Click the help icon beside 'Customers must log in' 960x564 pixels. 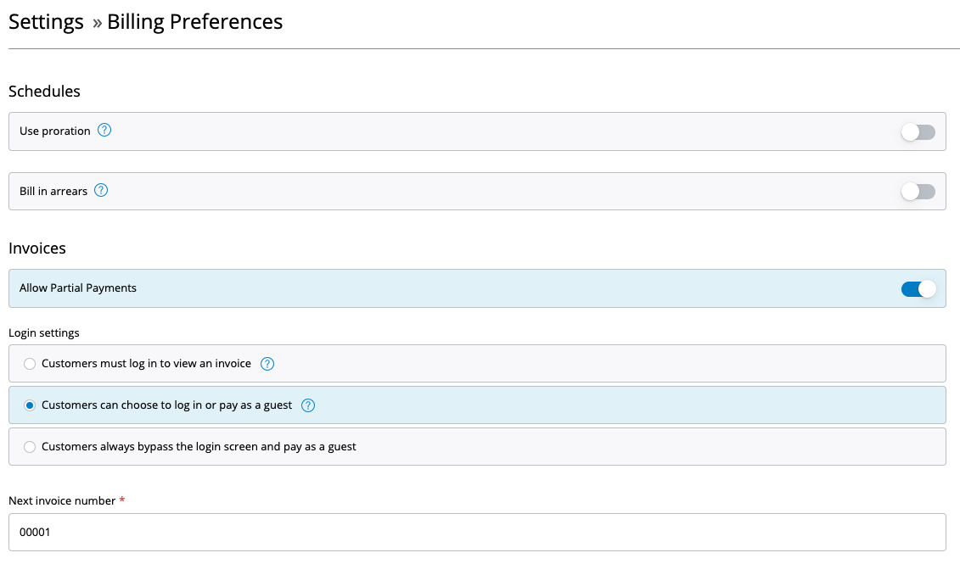click(267, 363)
